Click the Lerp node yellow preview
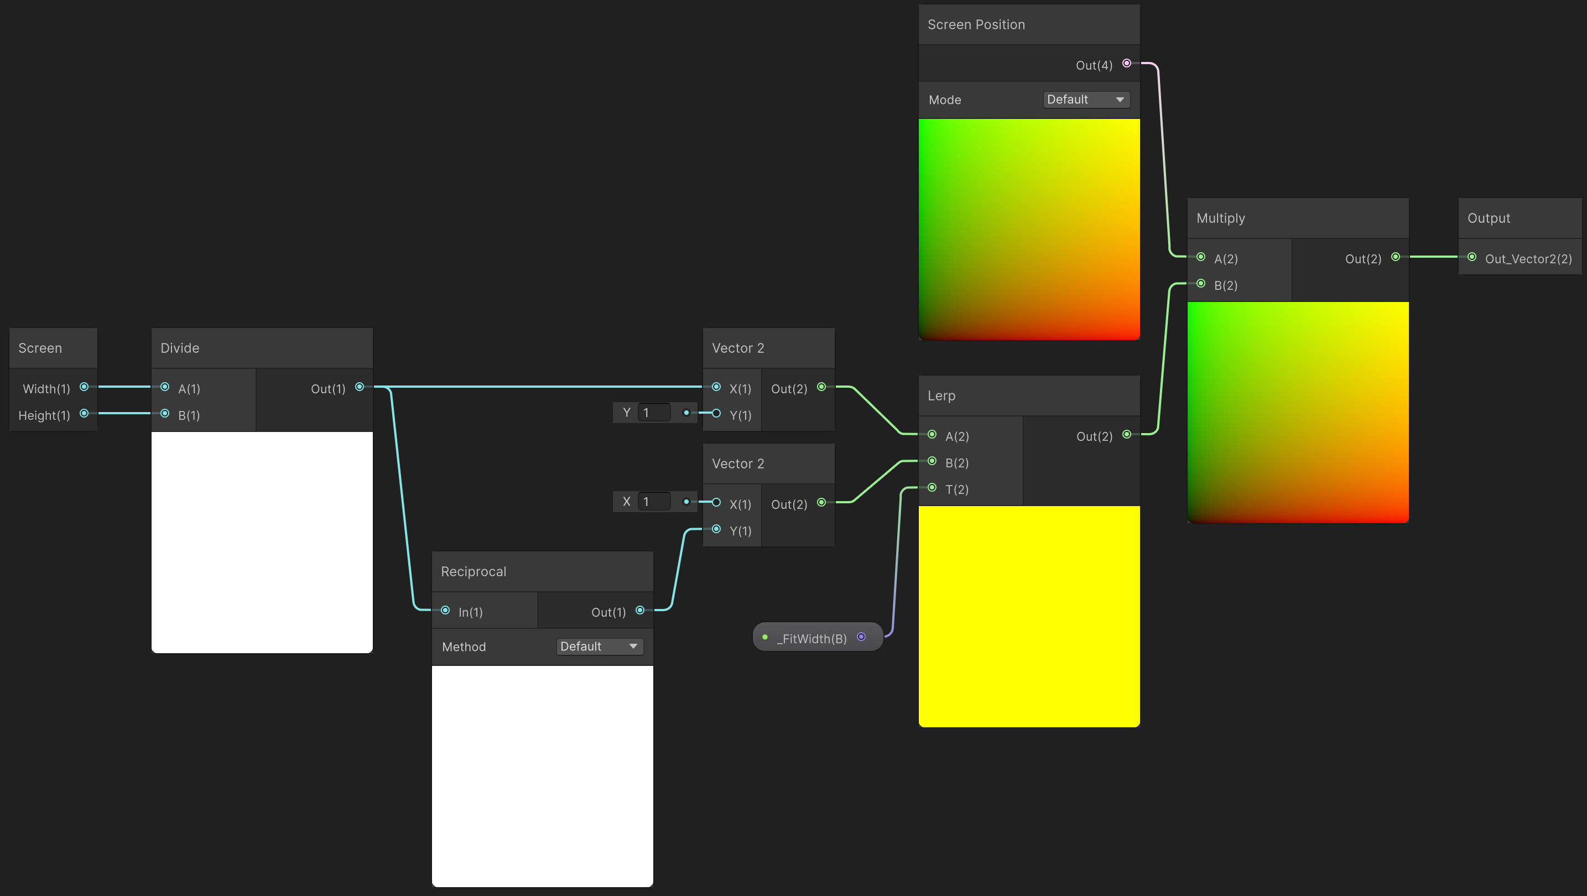The height and width of the screenshot is (896, 1587). (1029, 616)
